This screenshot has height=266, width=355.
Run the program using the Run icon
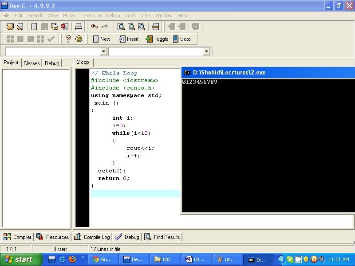click(21, 39)
